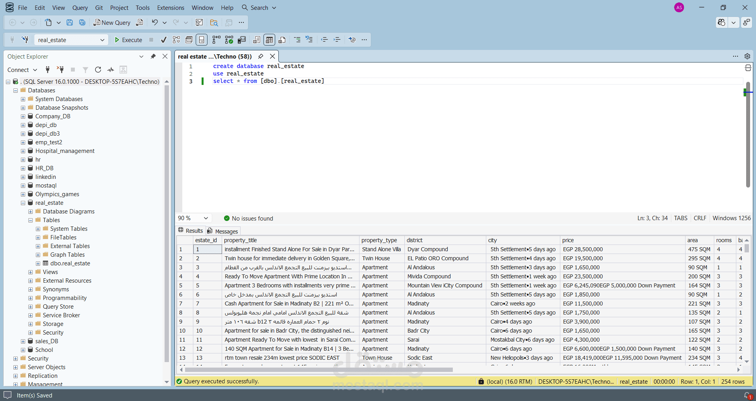Click the Filter icon in Object Explorer
The width and height of the screenshot is (756, 401).
[x=85, y=70]
